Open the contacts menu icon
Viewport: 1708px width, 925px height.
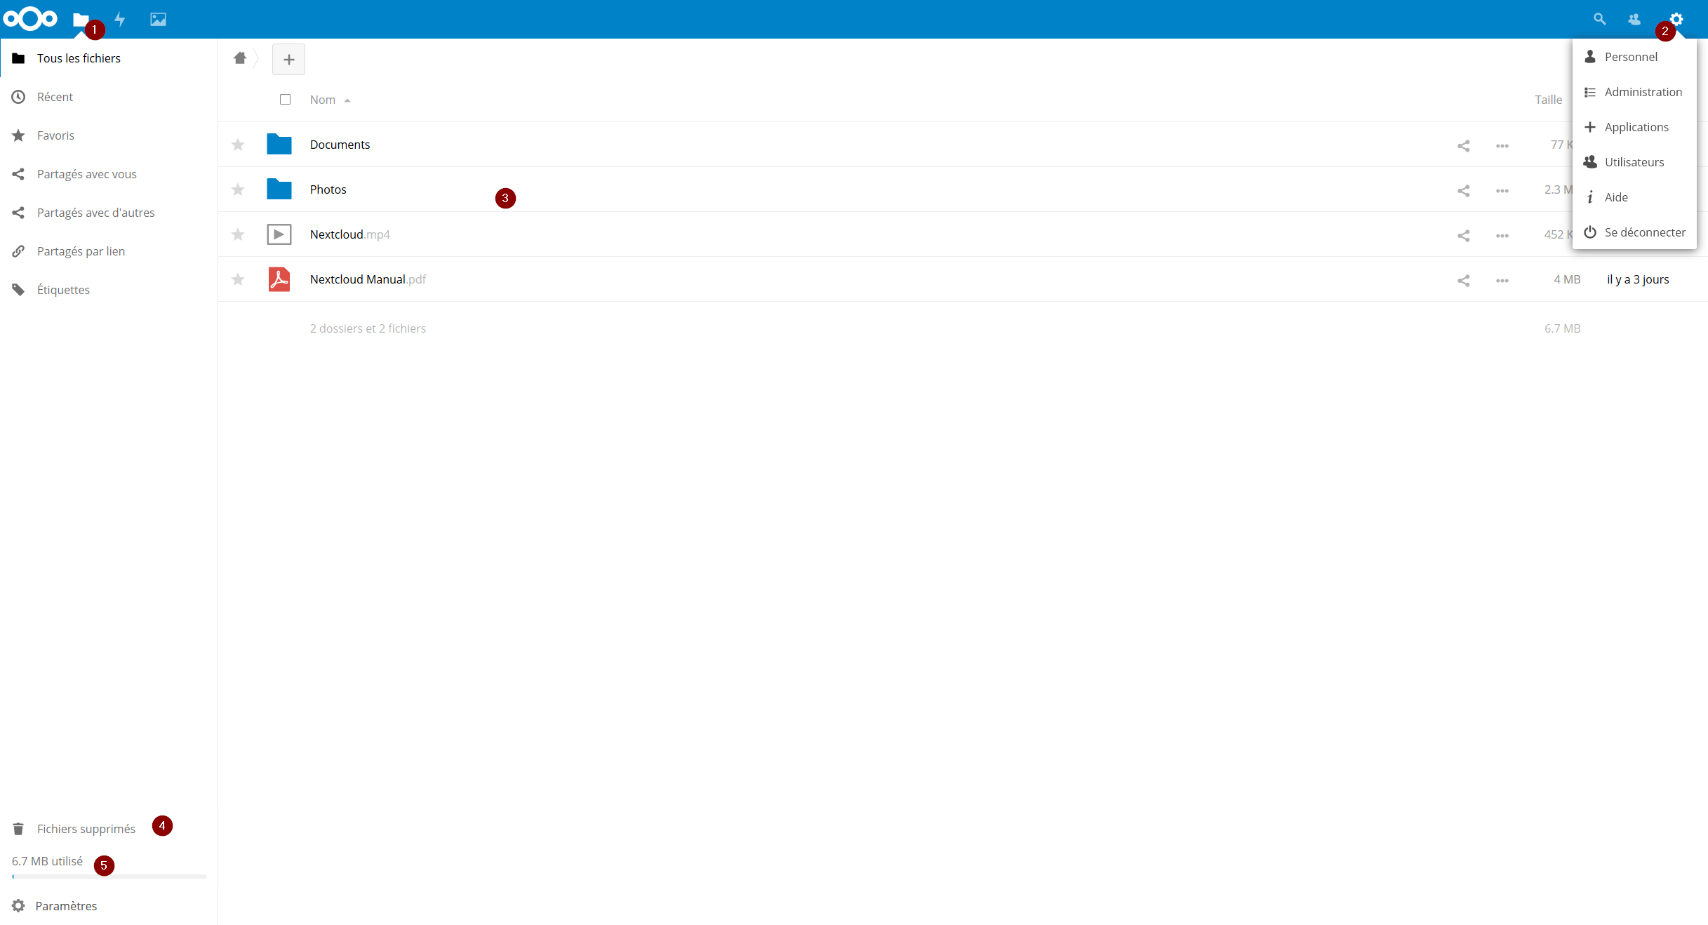click(1634, 19)
